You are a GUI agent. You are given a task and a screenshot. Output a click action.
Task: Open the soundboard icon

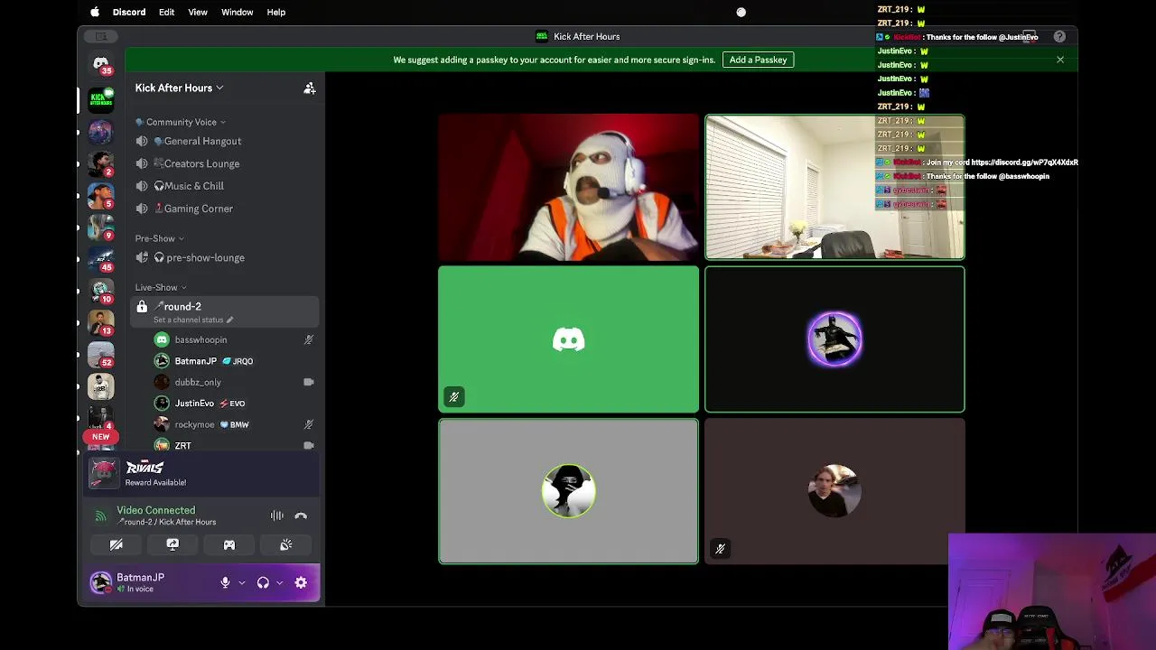tap(285, 544)
